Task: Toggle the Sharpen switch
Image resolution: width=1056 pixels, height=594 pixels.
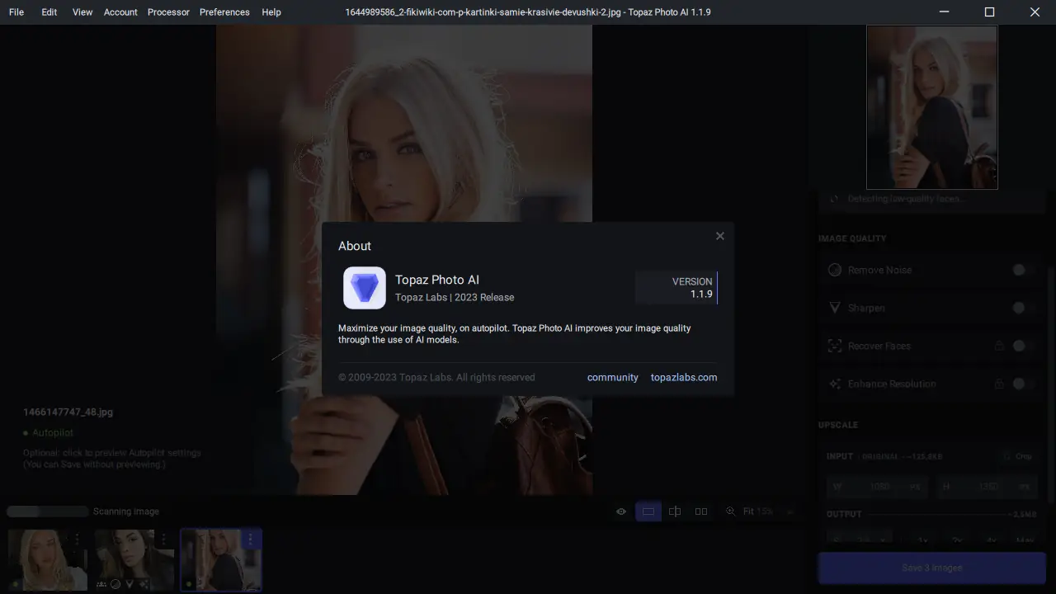Action: 1023,308
